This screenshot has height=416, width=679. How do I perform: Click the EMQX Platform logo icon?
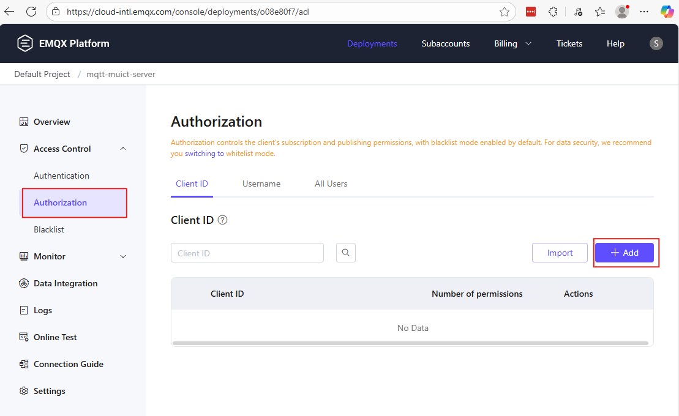(24, 43)
